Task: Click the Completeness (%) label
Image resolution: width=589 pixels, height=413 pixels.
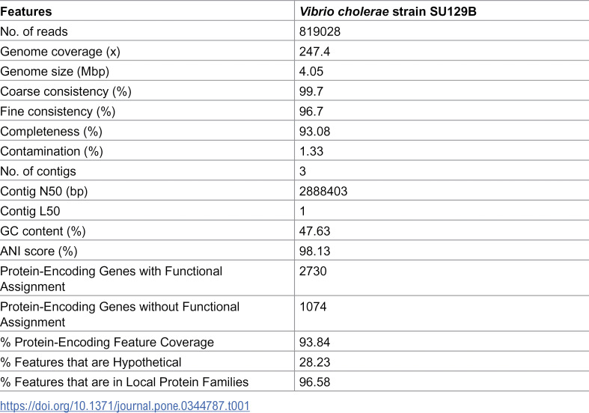Action: click(51, 132)
